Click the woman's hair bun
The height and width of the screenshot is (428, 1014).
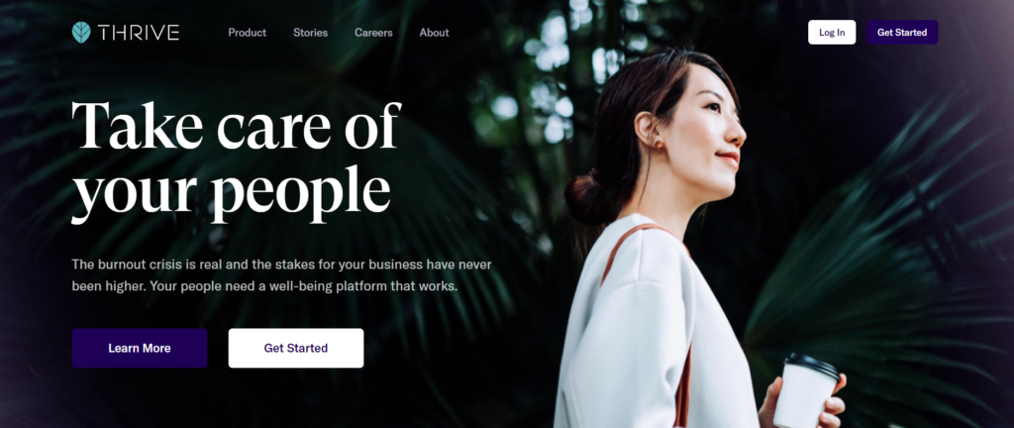[x=586, y=199]
